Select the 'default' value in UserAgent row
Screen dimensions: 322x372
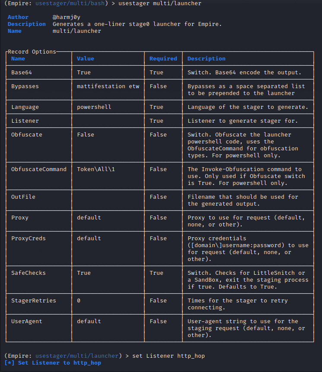pos(89,321)
